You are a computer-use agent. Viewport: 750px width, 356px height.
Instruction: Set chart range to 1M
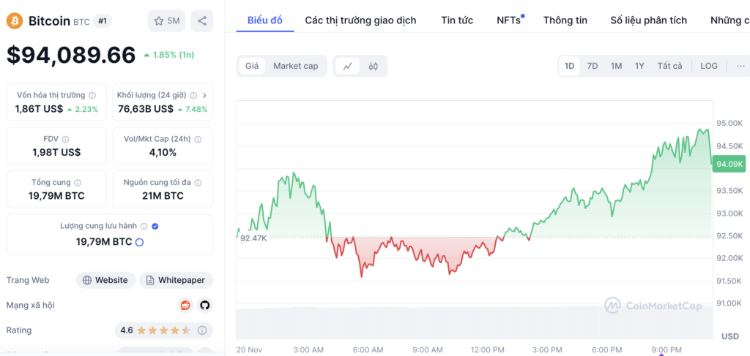[616, 66]
